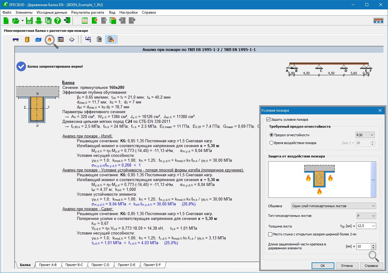Screen dimensions: 388x273
Task: Click the add new element plus icon
Action: click(95, 21)
